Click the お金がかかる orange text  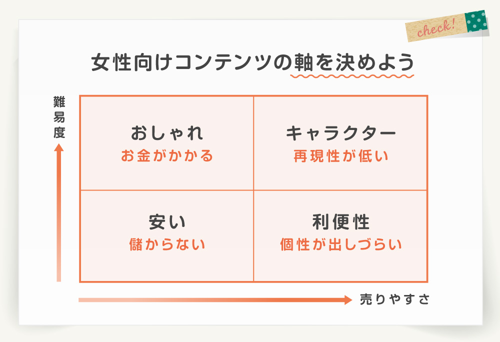click(x=167, y=156)
